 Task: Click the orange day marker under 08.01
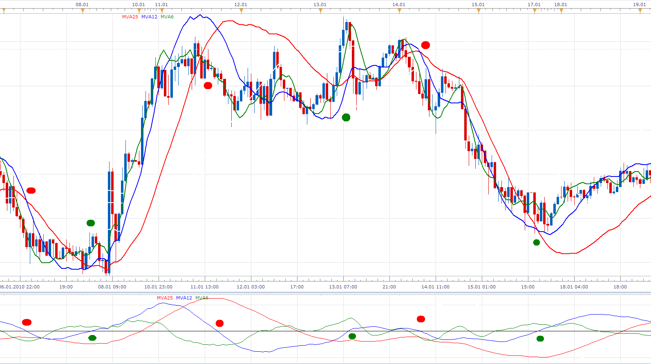click(83, 11)
